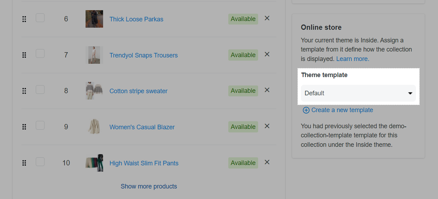Click the plus icon beside Create a new template
438x199 pixels.
[306, 110]
